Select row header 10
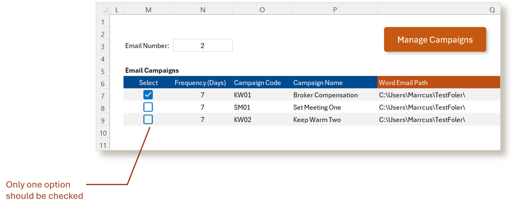Image resolution: width=513 pixels, height=218 pixels. 103,133
